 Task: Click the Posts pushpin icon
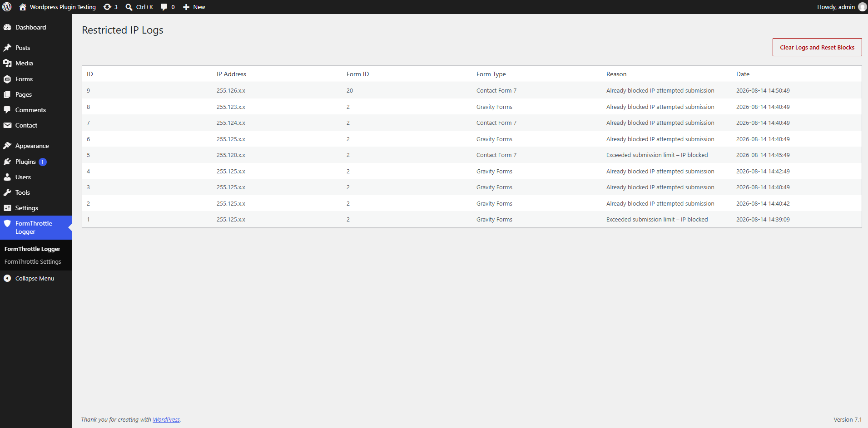[7, 48]
